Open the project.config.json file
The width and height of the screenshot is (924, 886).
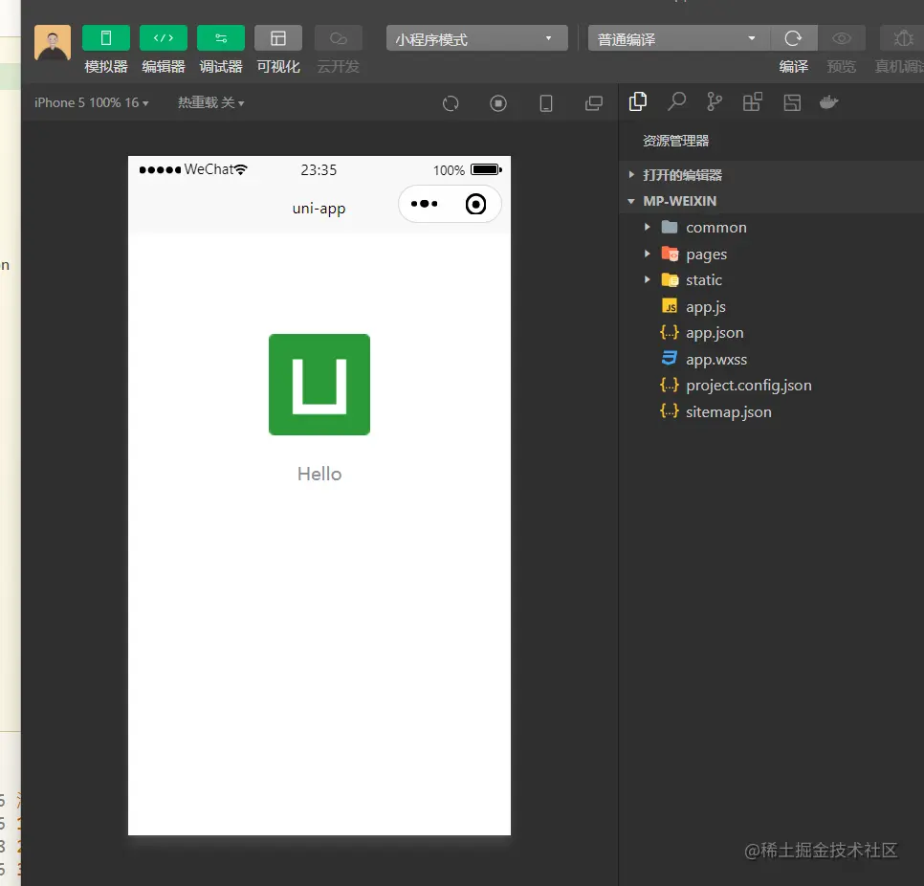[x=771, y=385]
